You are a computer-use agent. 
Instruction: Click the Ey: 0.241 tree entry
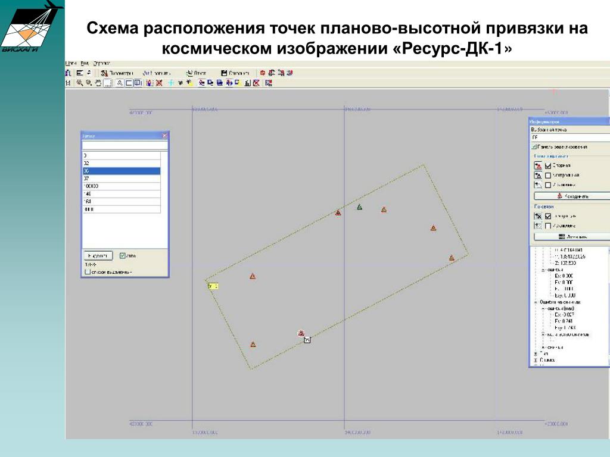click(564, 321)
